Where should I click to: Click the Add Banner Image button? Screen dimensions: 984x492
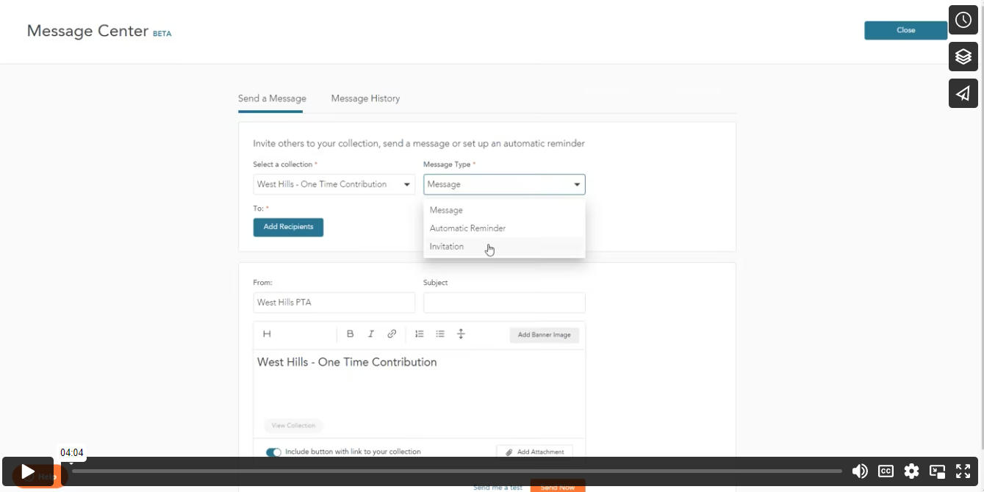pyautogui.click(x=544, y=335)
